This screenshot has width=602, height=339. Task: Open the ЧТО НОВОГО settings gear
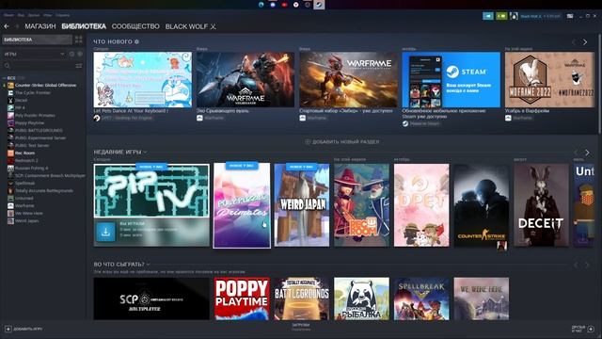click(136, 41)
